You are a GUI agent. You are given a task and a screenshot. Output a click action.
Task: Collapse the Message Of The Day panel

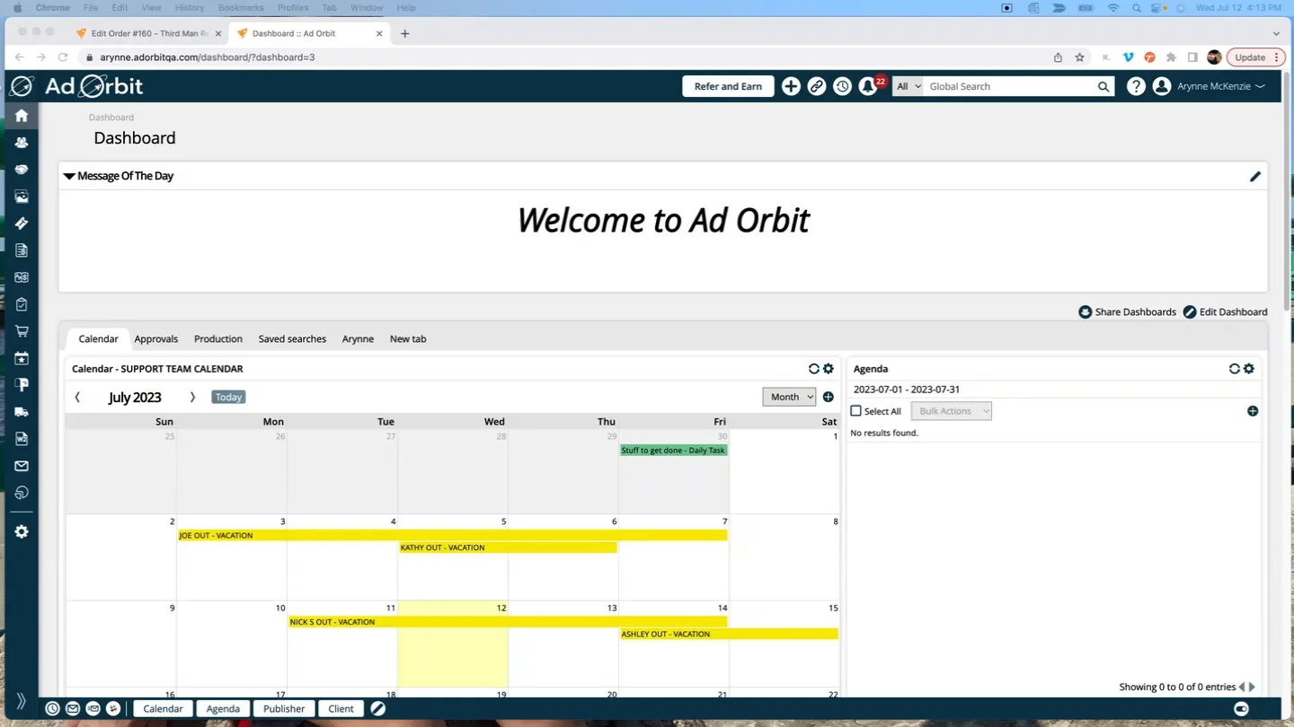click(x=69, y=176)
